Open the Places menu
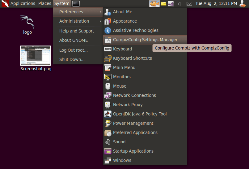 pyautogui.click(x=45, y=3)
